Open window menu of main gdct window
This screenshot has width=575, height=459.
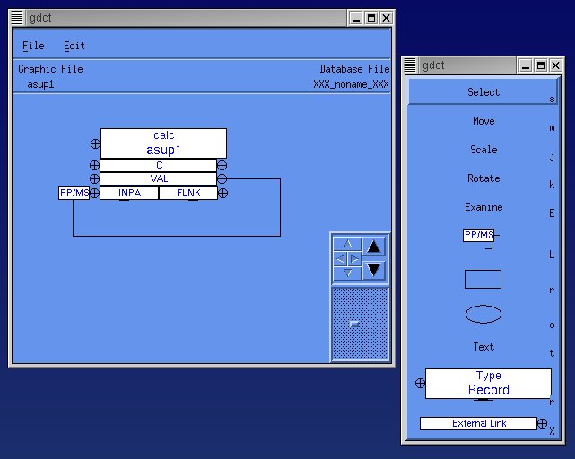tap(17, 18)
